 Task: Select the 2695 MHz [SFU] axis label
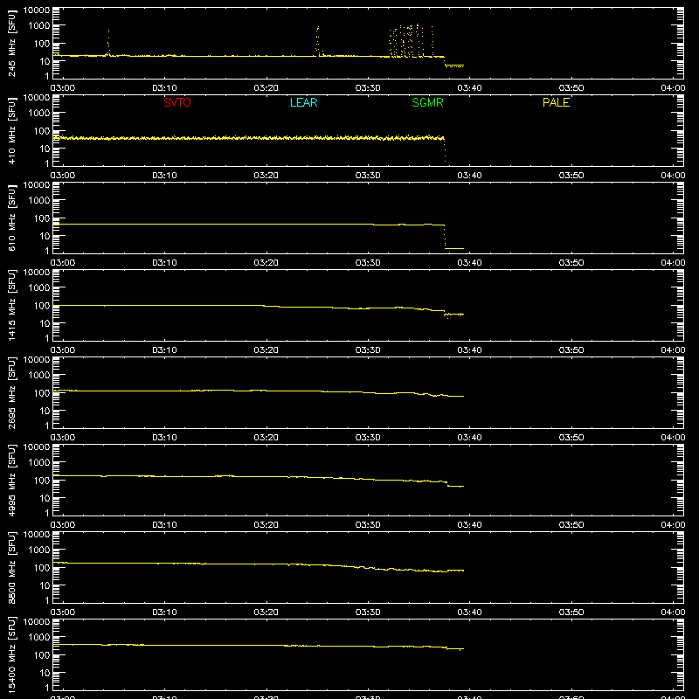point(12,392)
